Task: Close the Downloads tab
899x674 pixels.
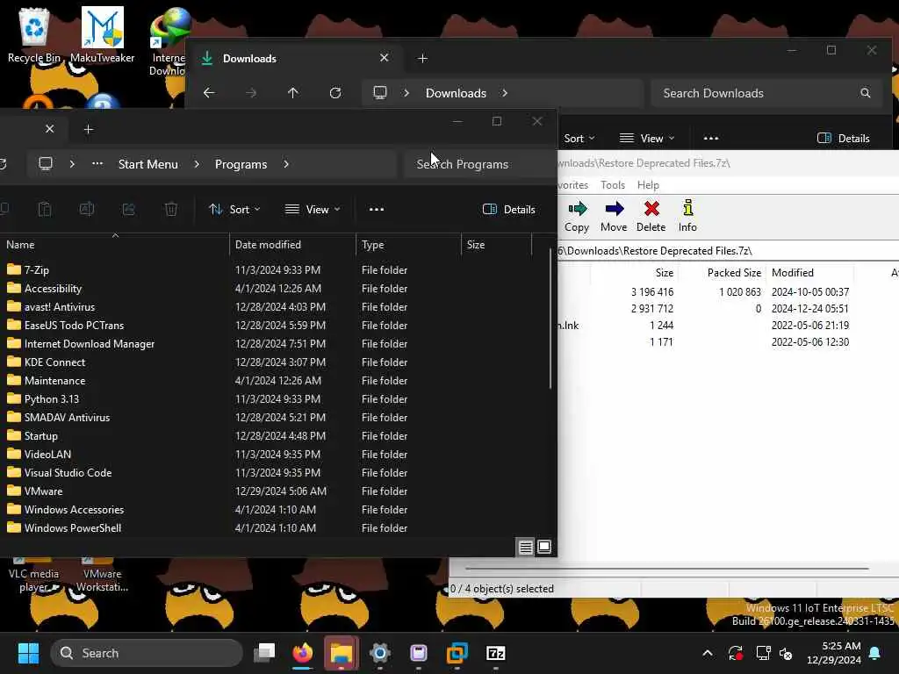Action: tap(385, 58)
